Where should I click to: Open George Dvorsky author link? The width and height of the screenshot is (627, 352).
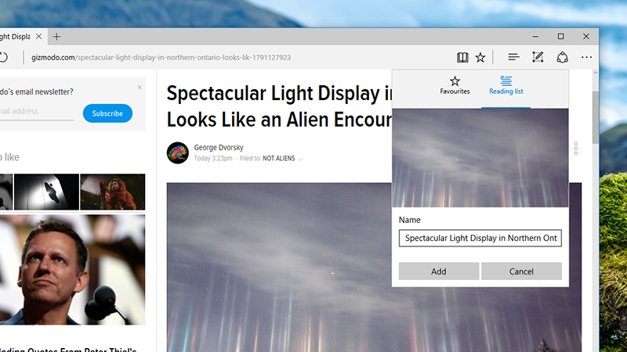click(x=219, y=148)
